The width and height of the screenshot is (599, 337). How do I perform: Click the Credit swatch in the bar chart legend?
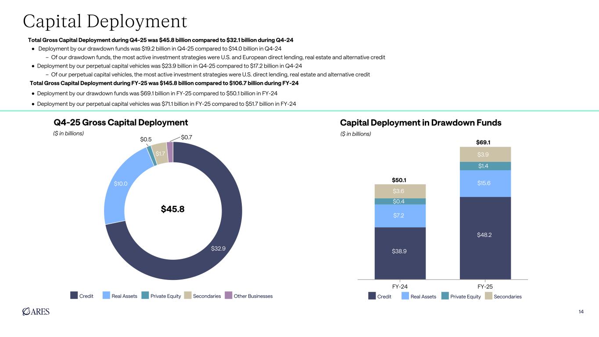click(372, 296)
